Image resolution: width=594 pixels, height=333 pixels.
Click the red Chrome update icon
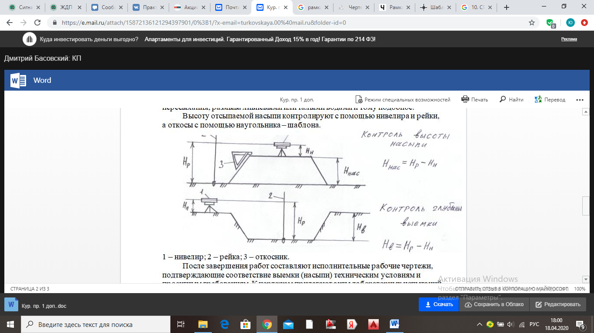pos(585,23)
